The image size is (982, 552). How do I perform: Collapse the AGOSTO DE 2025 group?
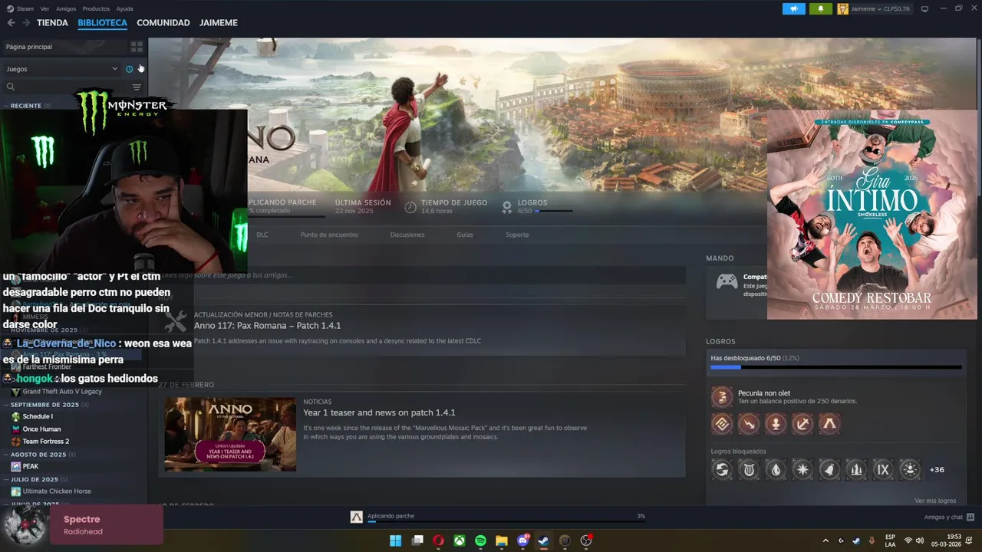39,455
